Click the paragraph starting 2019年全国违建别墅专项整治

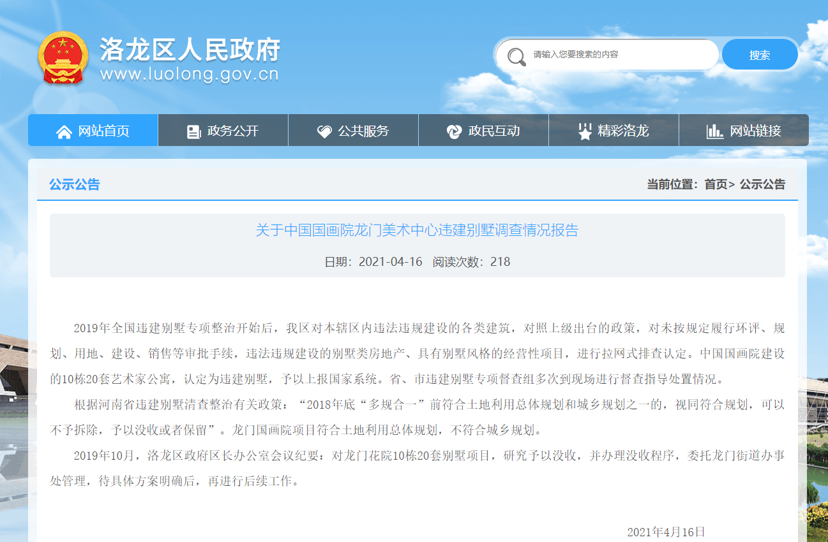pyautogui.click(x=418, y=353)
